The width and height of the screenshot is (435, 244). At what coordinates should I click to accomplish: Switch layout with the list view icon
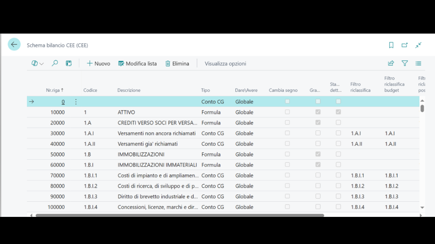click(x=418, y=64)
